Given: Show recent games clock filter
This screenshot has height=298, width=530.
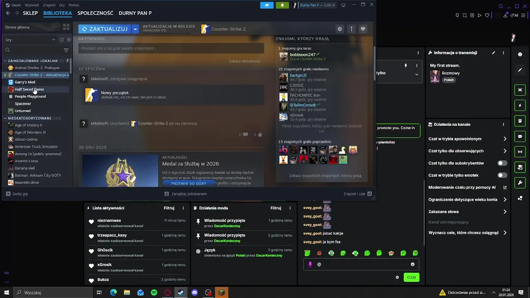Looking at the screenshot, I should click(62, 40).
